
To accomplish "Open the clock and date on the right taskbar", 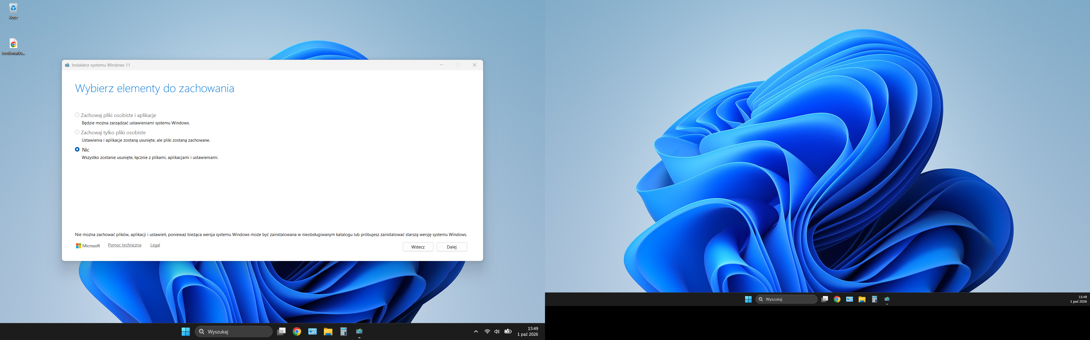I will tap(1078, 299).
